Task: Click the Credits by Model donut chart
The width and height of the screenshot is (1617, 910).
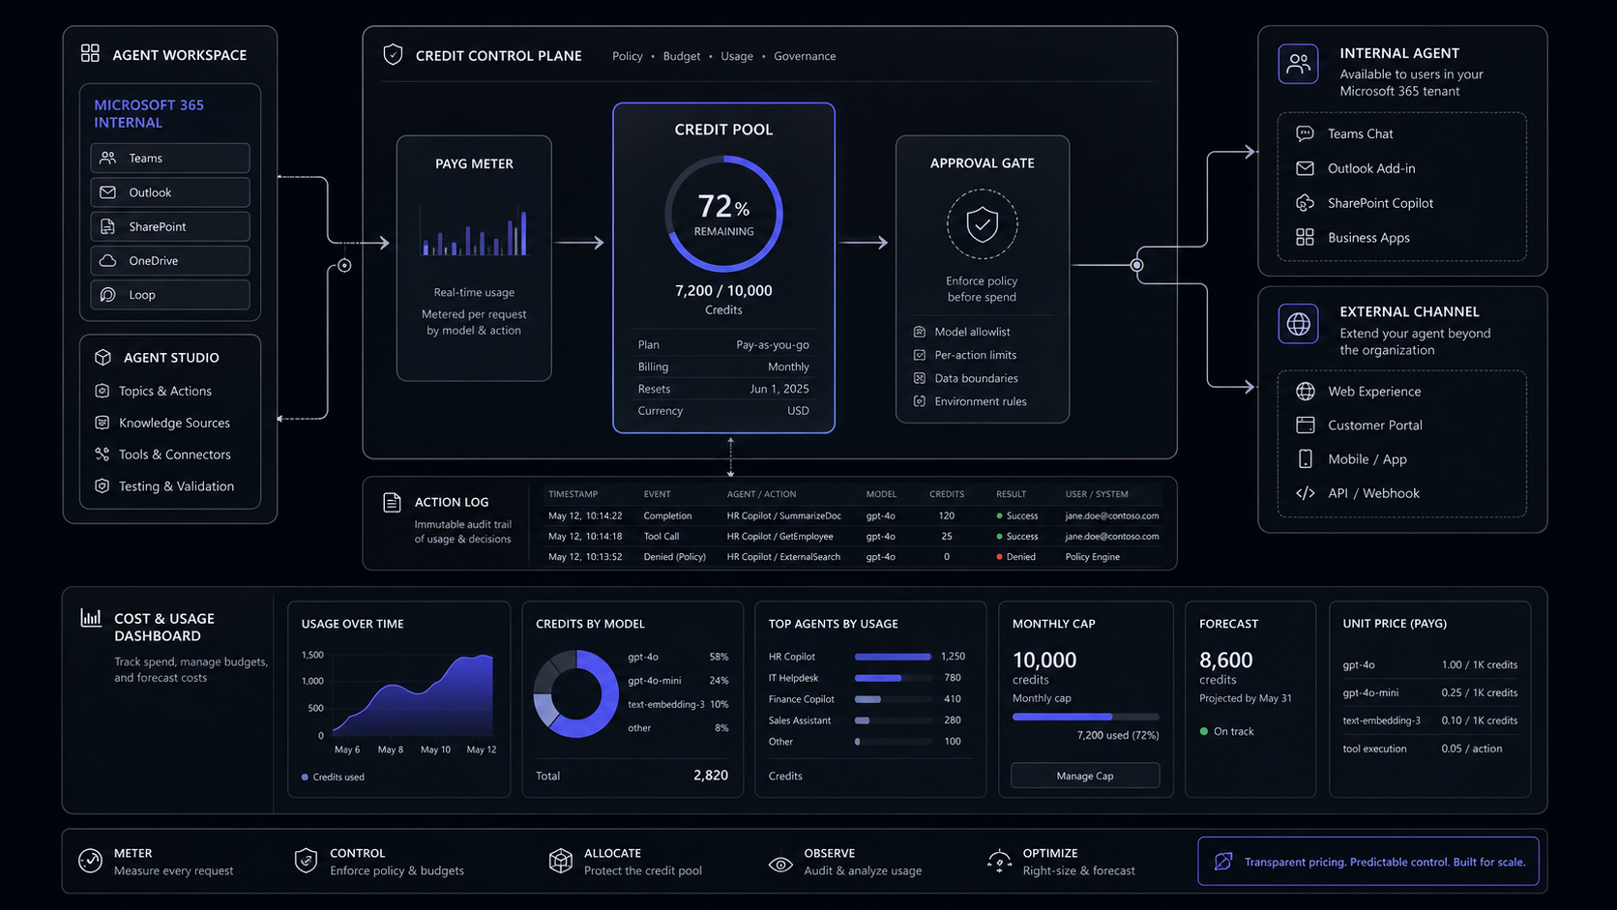Action: coord(576,693)
